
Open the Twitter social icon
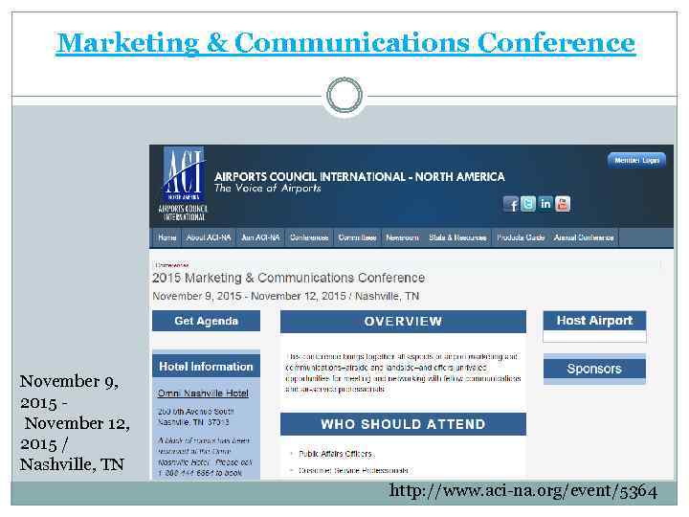click(x=528, y=204)
